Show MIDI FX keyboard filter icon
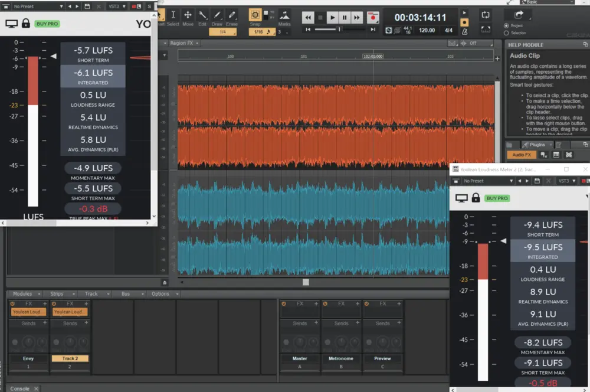 click(556, 155)
